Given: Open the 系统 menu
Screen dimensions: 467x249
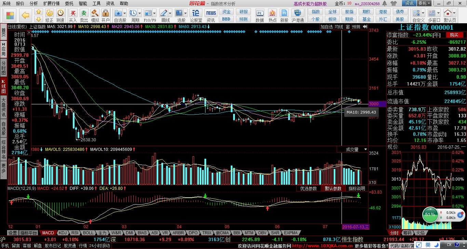Looking at the screenshot, I should point(6,3).
